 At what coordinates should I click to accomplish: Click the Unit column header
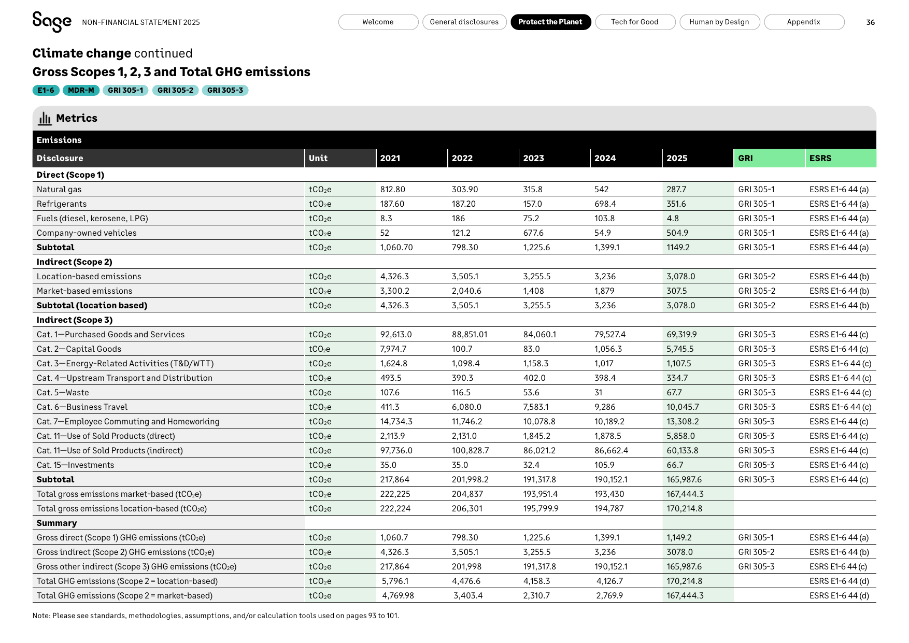pos(340,158)
